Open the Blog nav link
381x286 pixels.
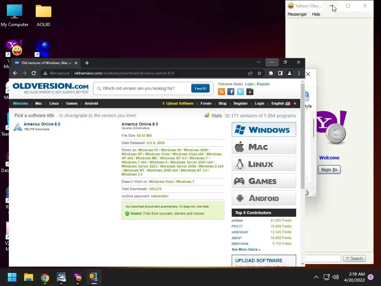click(222, 104)
